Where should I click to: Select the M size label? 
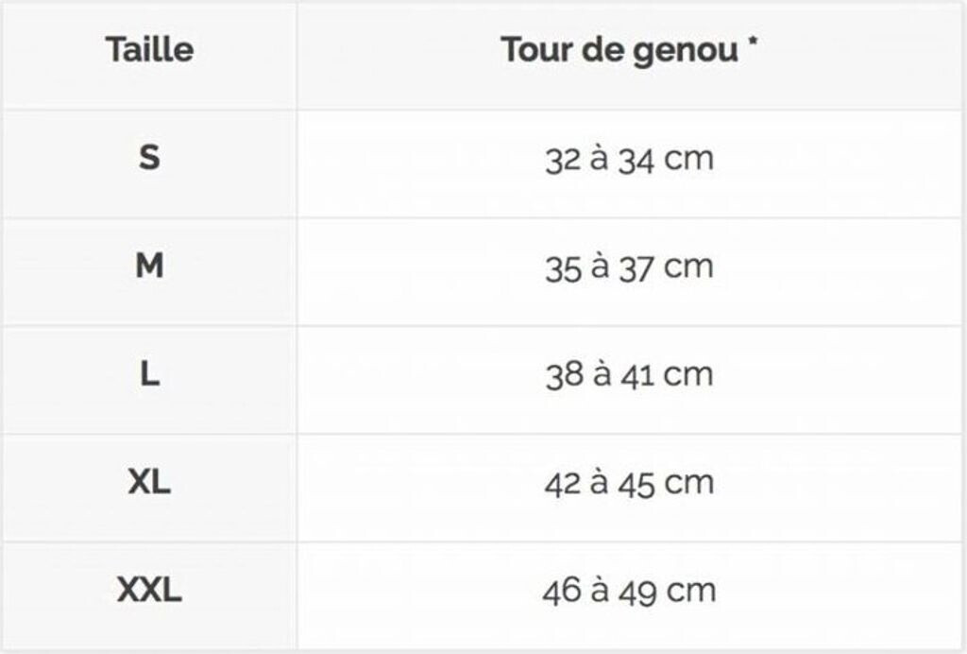[149, 267]
